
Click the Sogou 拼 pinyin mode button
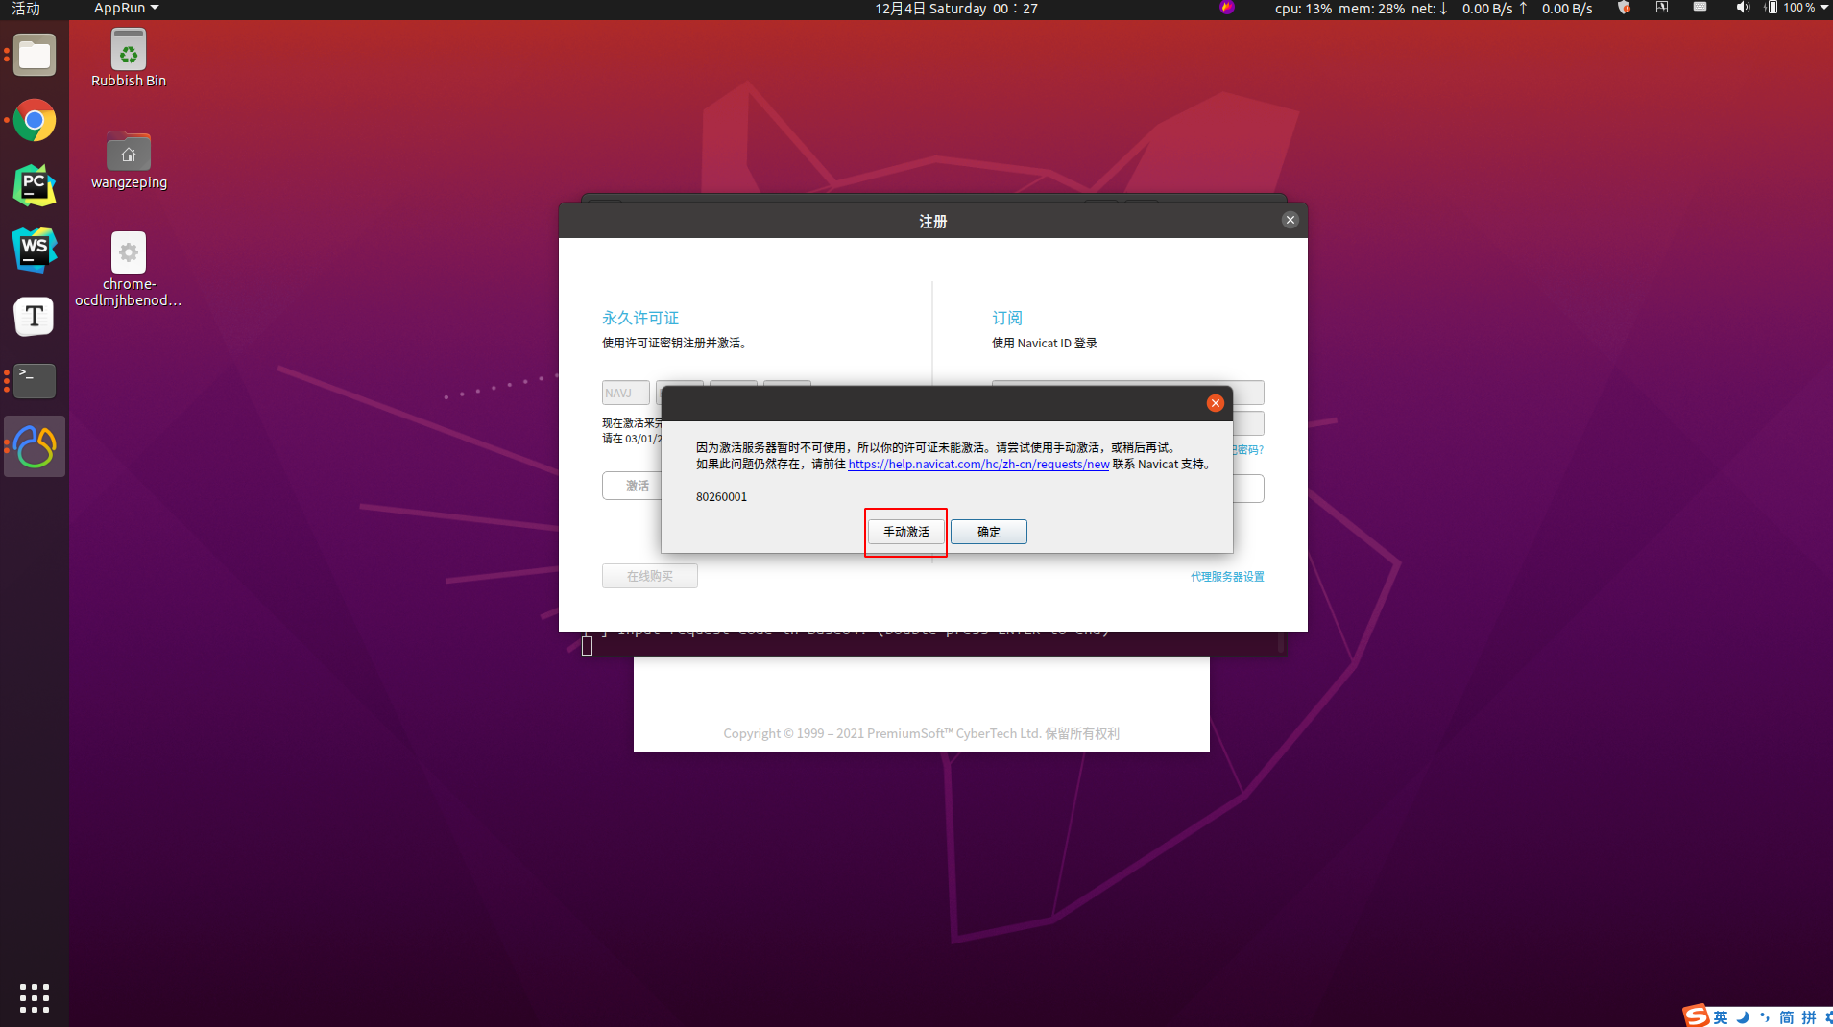1809,1017
